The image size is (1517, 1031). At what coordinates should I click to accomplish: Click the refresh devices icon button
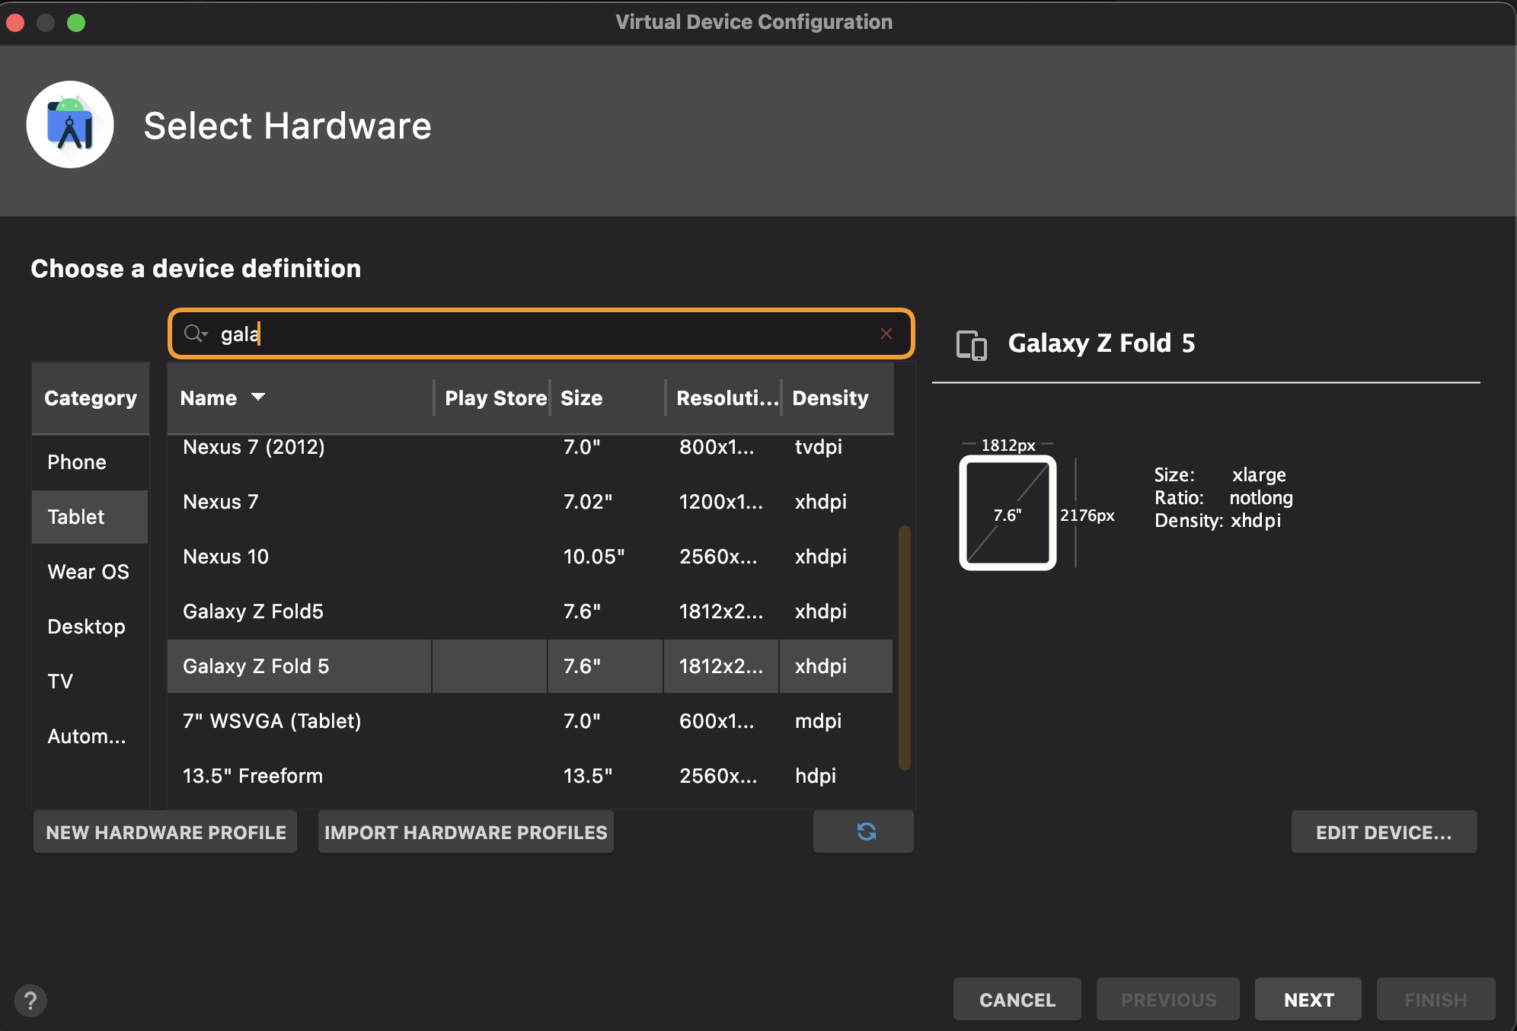tap(864, 832)
